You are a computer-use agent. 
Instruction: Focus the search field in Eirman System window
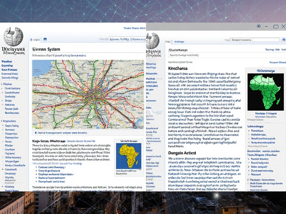(x=127, y=39)
